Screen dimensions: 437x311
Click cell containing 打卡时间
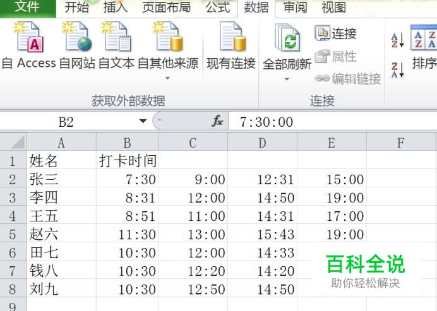point(128,161)
